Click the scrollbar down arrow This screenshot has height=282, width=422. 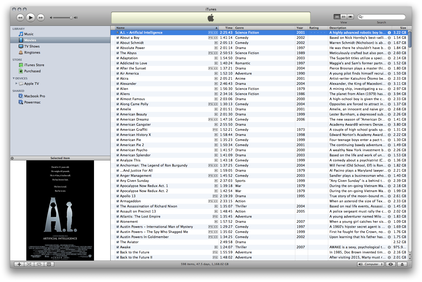click(x=410, y=258)
